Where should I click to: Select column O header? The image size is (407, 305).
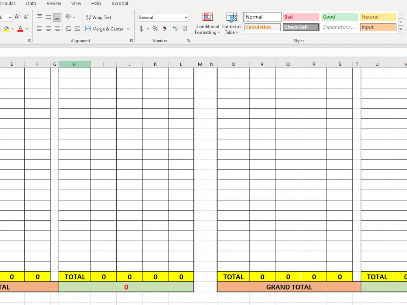click(233, 64)
